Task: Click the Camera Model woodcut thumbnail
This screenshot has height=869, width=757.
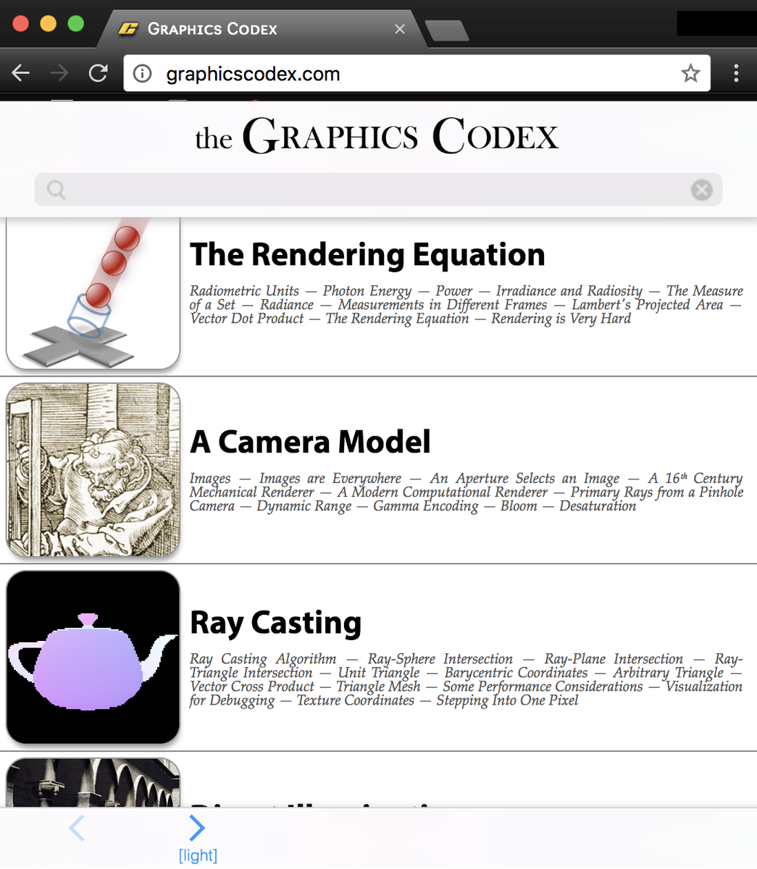Action: (x=93, y=470)
